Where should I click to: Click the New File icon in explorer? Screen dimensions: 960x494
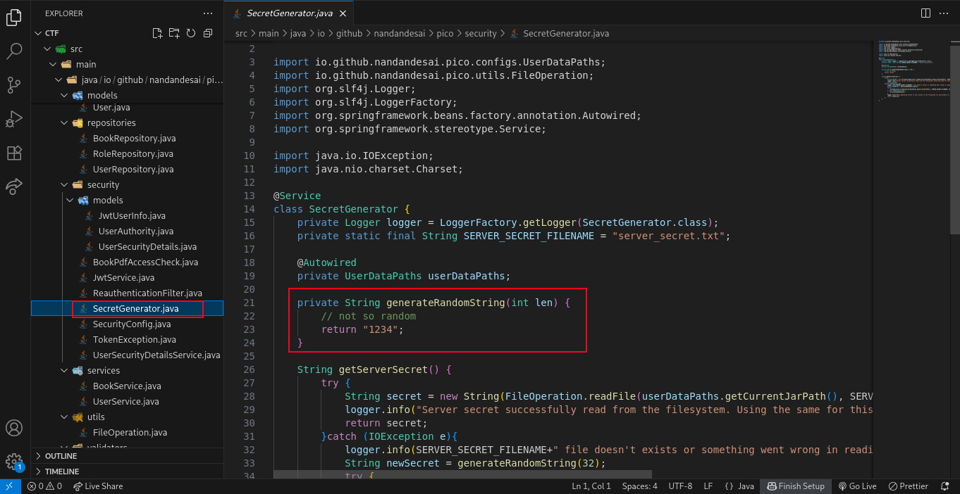pos(157,33)
